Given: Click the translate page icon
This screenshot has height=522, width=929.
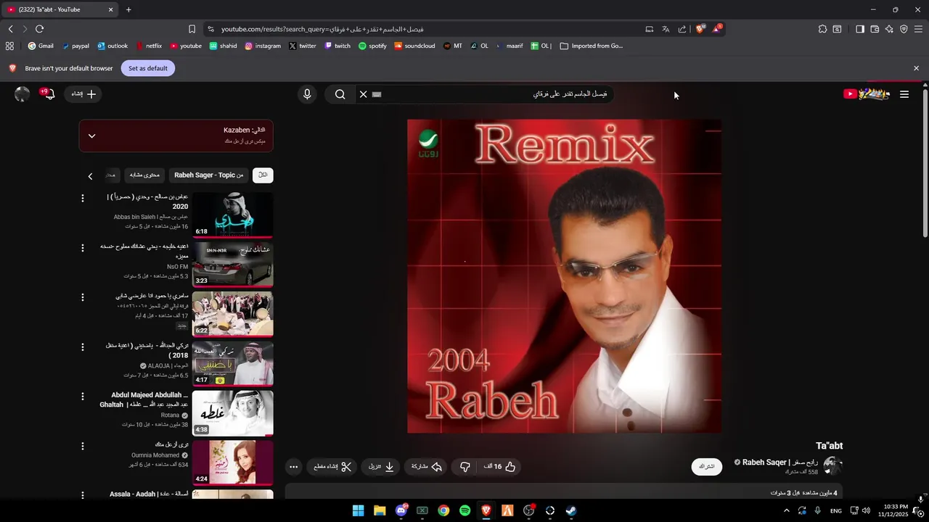Looking at the screenshot, I should (x=666, y=29).
